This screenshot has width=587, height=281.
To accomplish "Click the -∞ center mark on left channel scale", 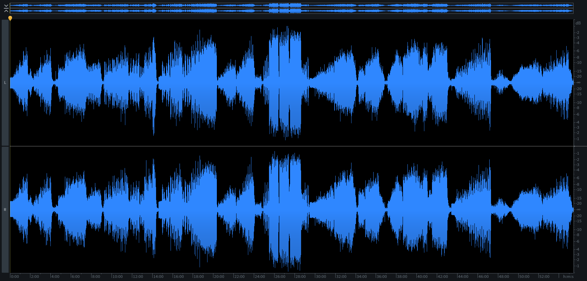I will pos(578,83).
